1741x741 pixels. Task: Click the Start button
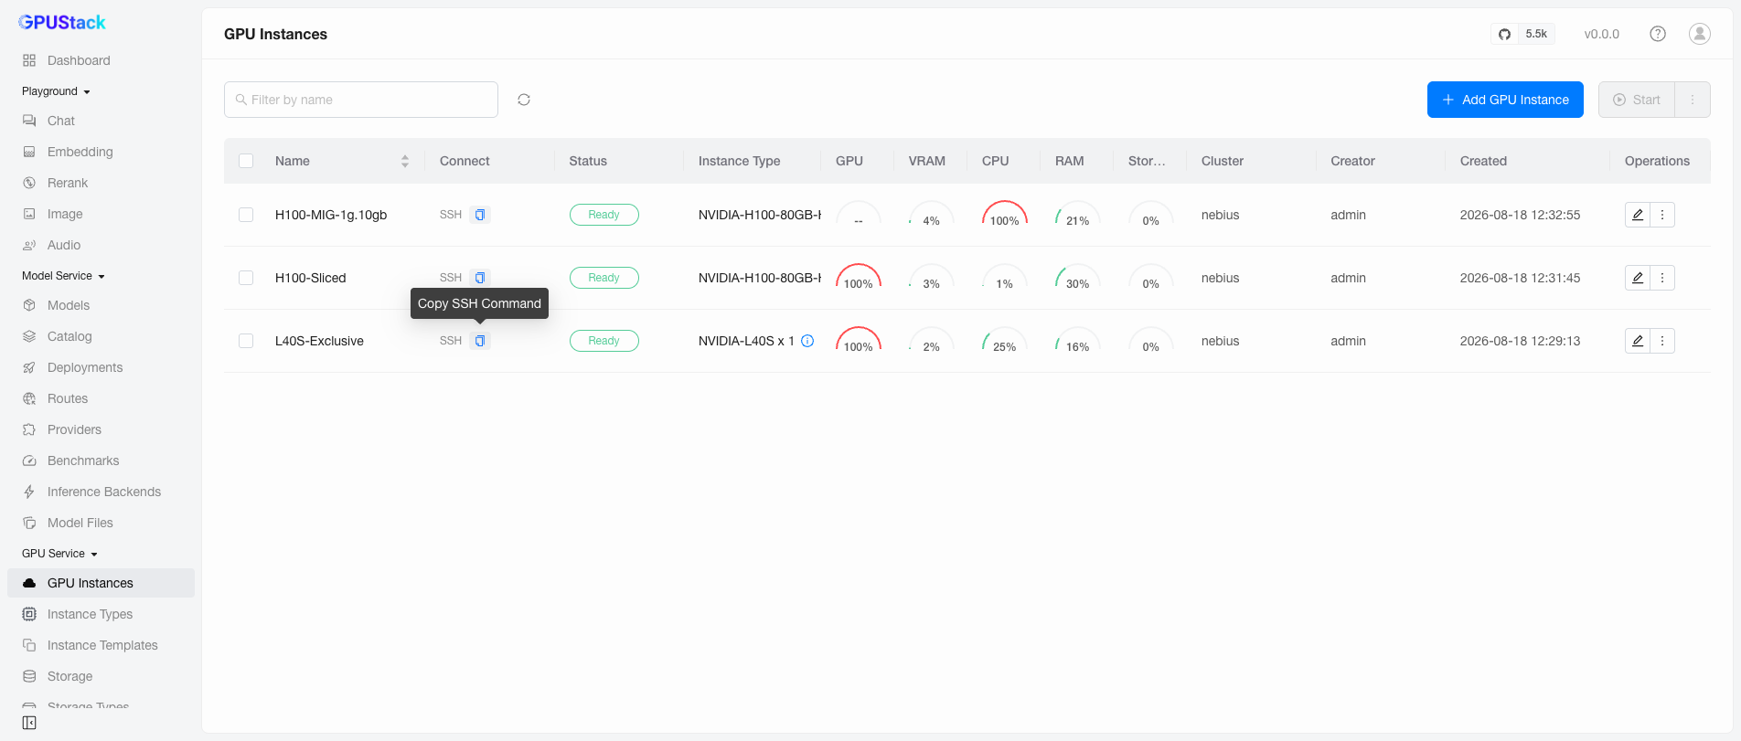point(1637,100)
